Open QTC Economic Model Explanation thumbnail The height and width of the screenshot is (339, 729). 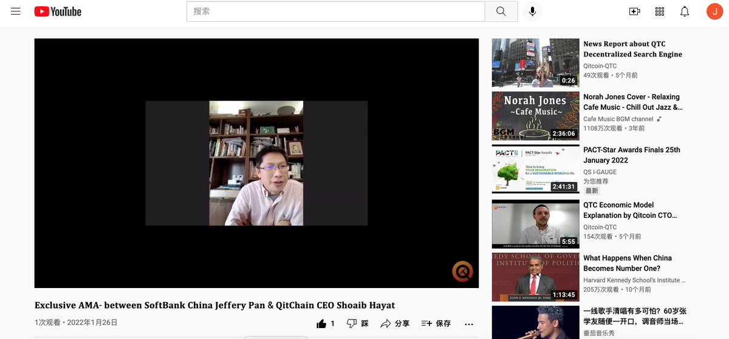pos(535,224)
